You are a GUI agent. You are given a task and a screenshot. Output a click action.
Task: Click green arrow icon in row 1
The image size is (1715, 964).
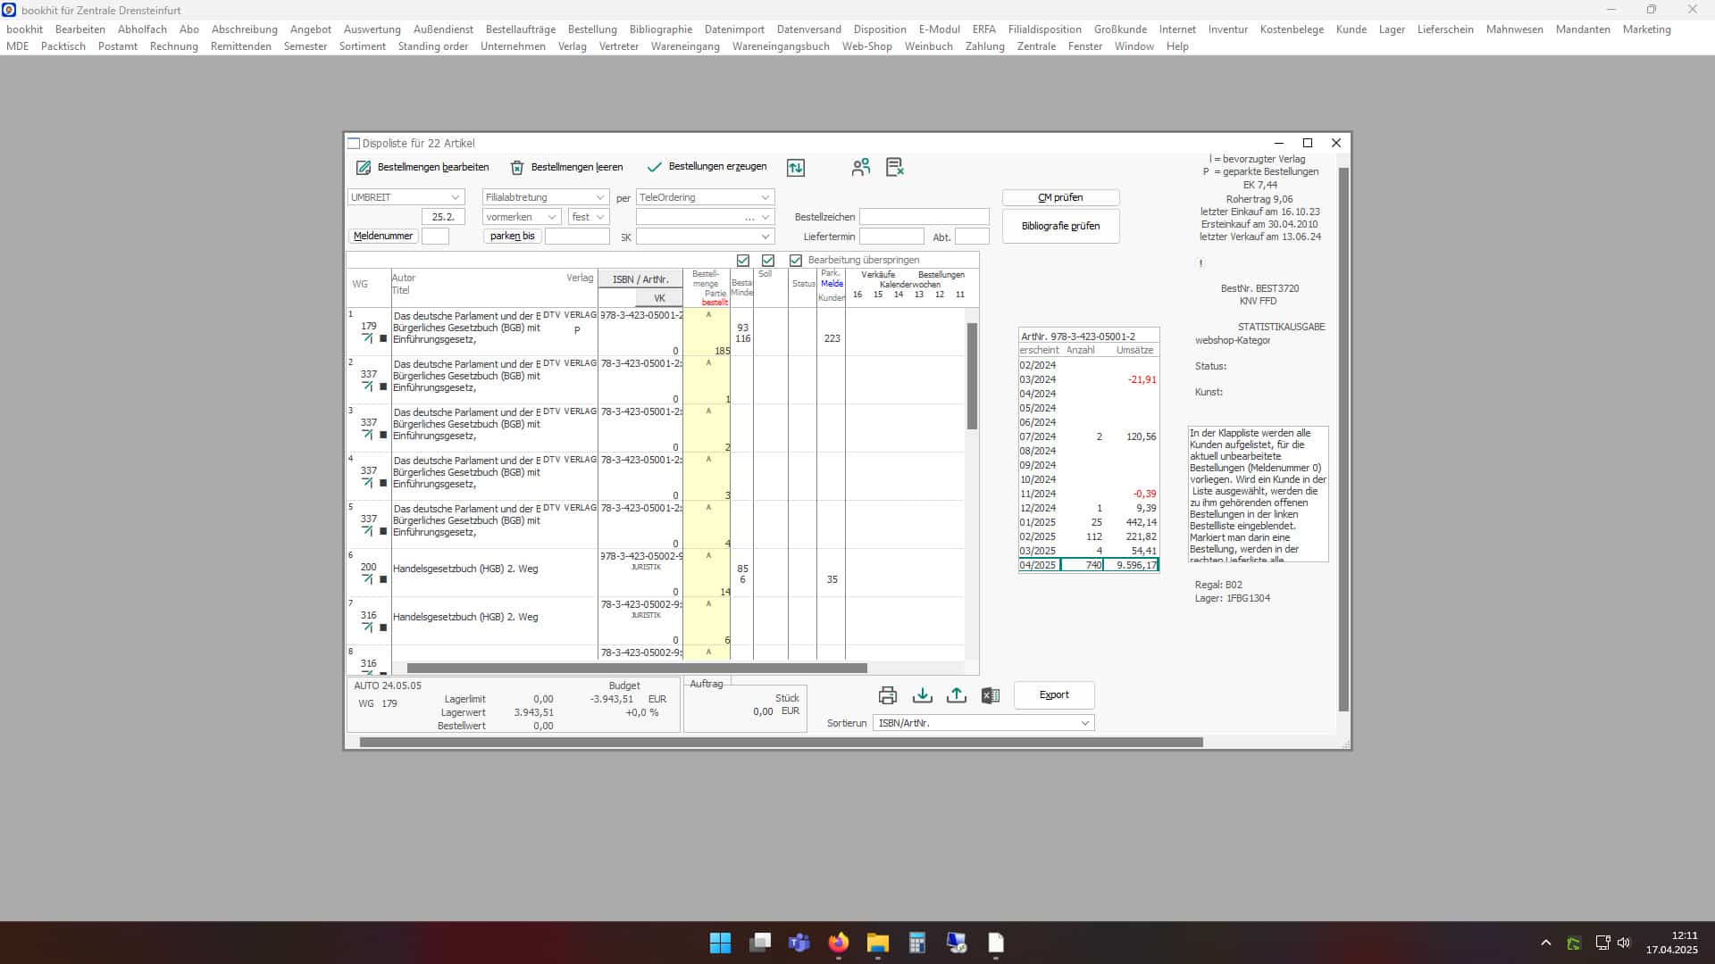click(x=368, y=338)
